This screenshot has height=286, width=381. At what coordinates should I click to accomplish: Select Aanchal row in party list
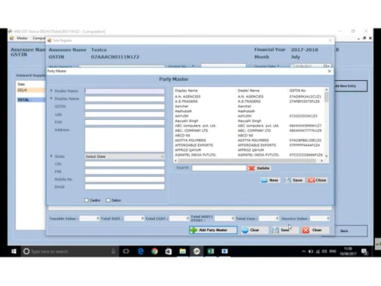(248, 106)
